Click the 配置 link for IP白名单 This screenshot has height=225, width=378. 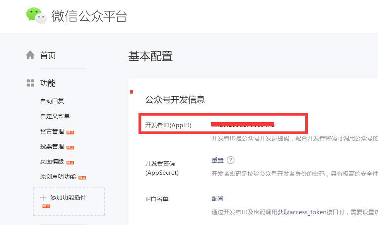217,198
